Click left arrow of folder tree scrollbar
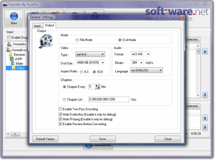Viewport: 215px width, 160px height. [x=8, y=134]
